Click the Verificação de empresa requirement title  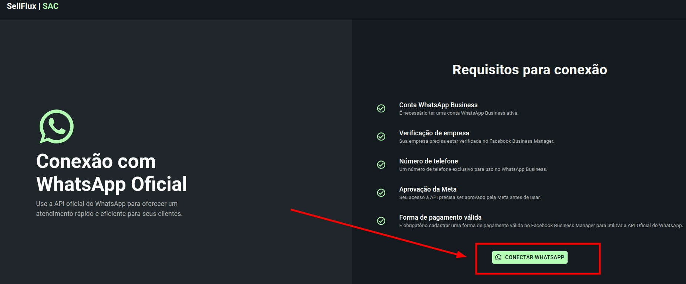coord(434,133)
